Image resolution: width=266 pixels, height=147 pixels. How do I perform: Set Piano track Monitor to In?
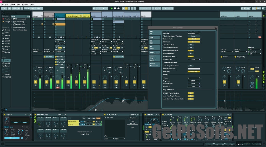(56, 48)
